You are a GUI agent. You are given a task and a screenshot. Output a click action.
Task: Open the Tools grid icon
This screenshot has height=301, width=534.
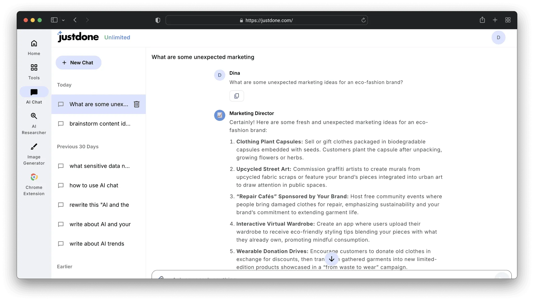click(x=34, y=68)
